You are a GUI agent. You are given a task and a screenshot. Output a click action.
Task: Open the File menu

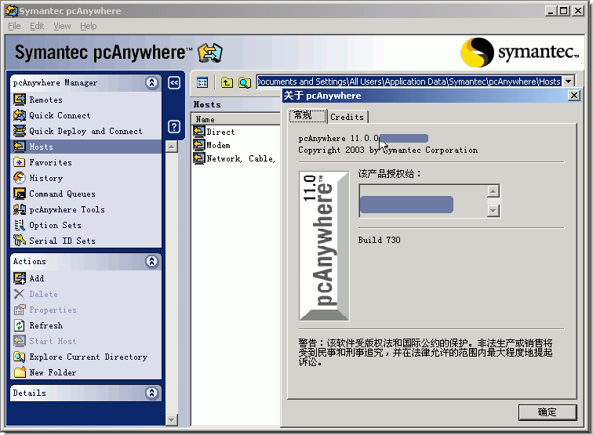coord(14,26)
